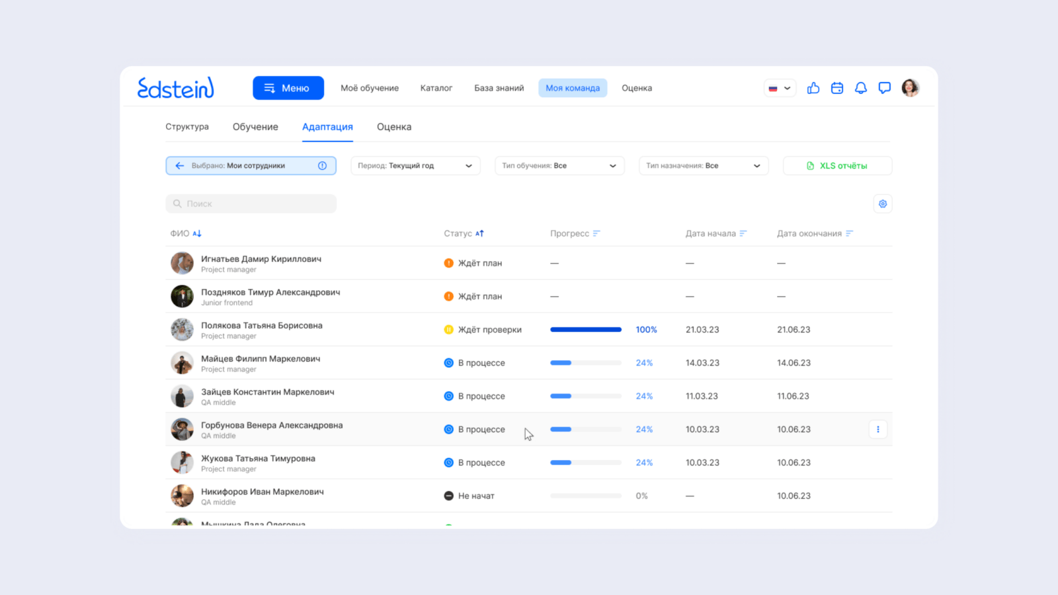
Task: Click the XLS отчёты button
Action: coord(836,166)
